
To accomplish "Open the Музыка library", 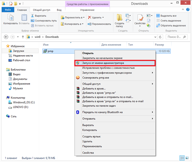I will pyautogui.click(x=16, y=88).
